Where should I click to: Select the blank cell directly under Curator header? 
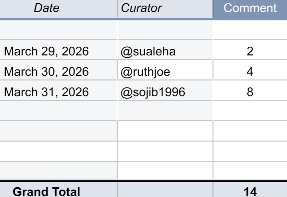pos(165,30)
